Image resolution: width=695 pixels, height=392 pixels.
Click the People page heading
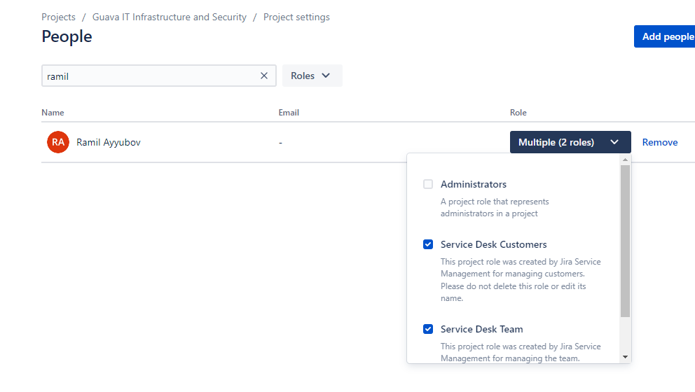click(67, 36)
